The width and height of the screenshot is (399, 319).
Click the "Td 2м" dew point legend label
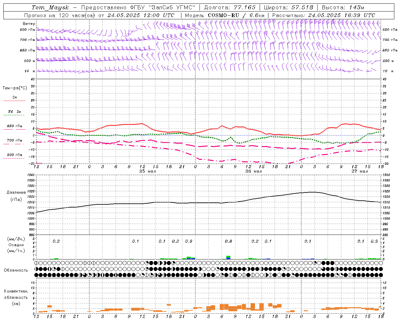15,112
